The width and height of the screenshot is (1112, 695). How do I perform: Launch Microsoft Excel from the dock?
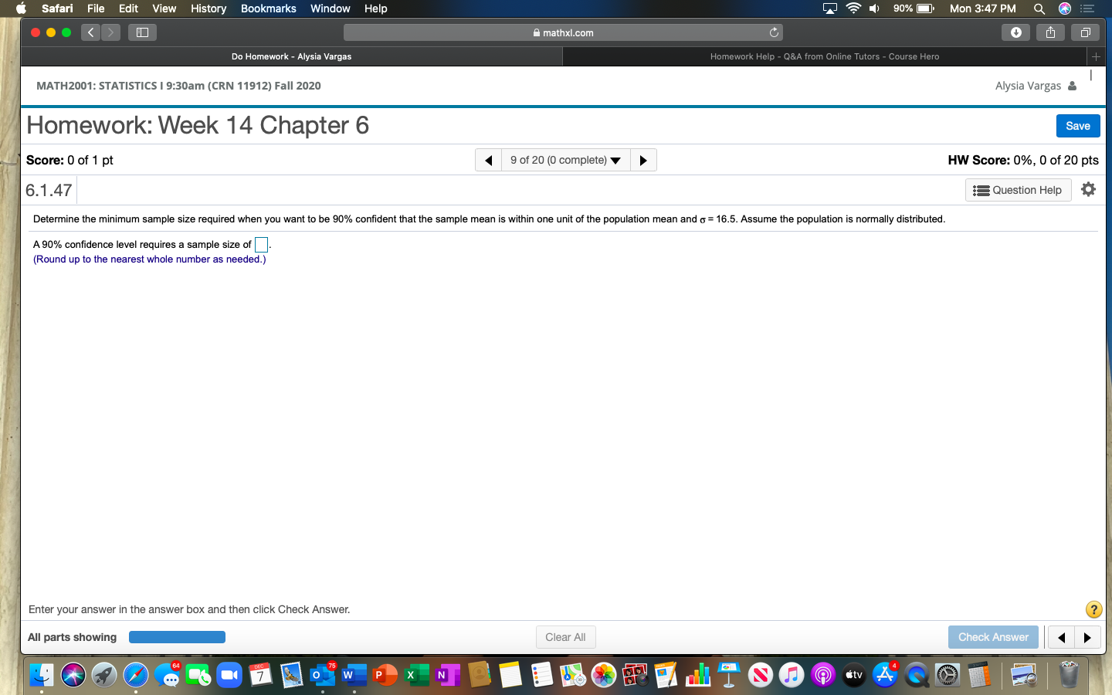pyautogui.click(x=416, y=675)
